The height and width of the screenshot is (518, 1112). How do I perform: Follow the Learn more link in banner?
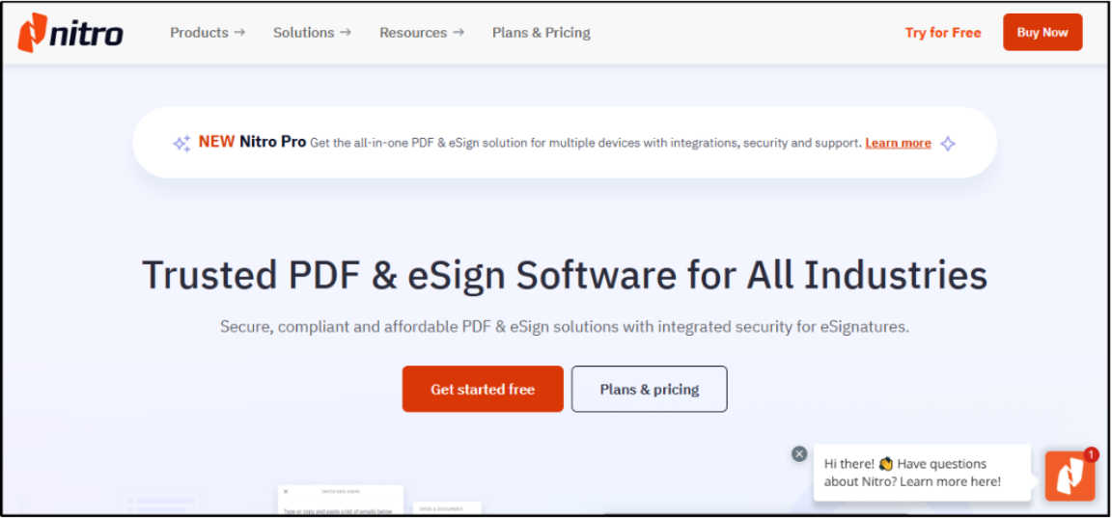[898, 143]
